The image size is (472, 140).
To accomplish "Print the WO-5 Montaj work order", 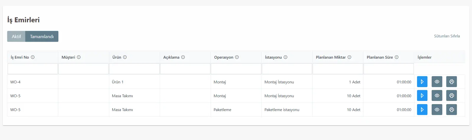I will click(452, 95).
